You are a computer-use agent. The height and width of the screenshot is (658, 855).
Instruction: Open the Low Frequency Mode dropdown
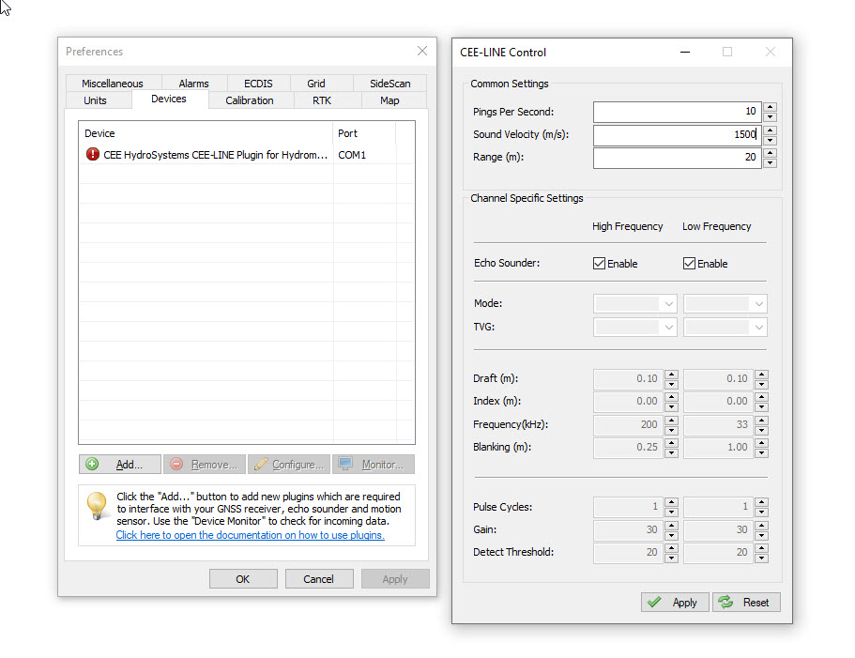[x=725, y=303]
